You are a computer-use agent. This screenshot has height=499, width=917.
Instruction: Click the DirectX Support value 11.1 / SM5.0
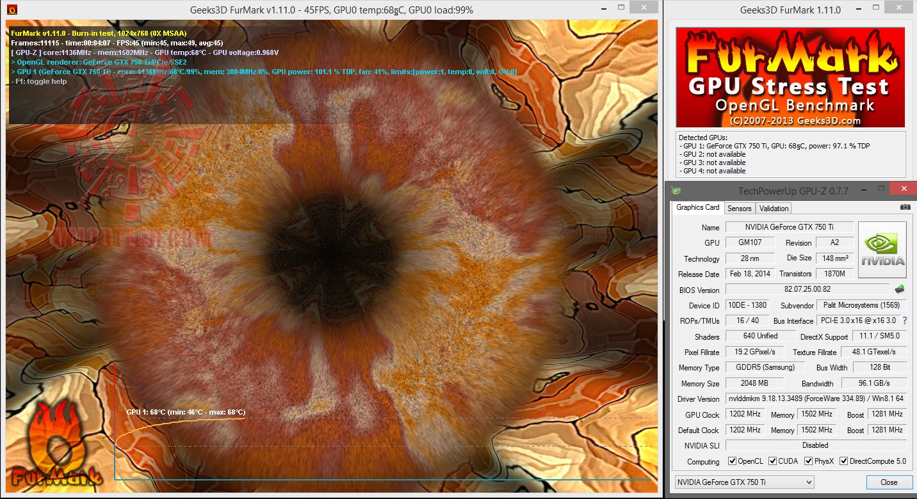click(x=879, y=337)
